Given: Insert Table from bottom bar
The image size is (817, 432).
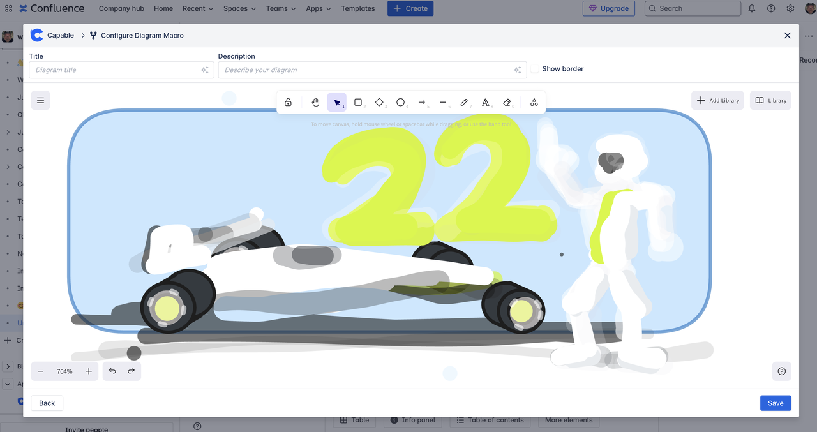Looking at the screenshot, I should [354, 421].
